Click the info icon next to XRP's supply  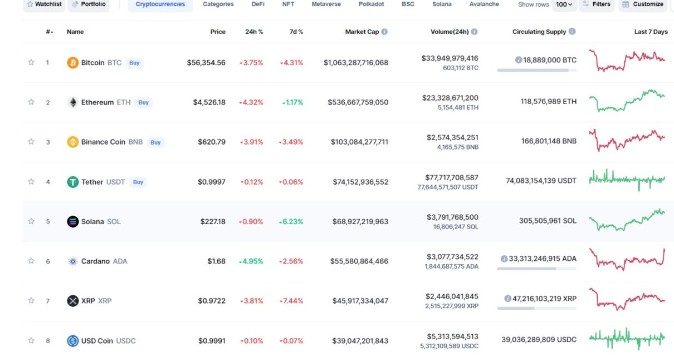[x=507, y=299]
